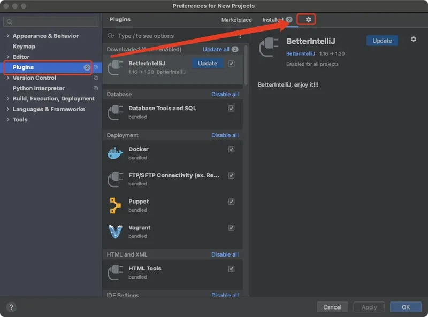Viewport: 428px width, 317px height.
Task: Click the FTP/SFTP Connectivity plugin icon
Action: [115, 180]
